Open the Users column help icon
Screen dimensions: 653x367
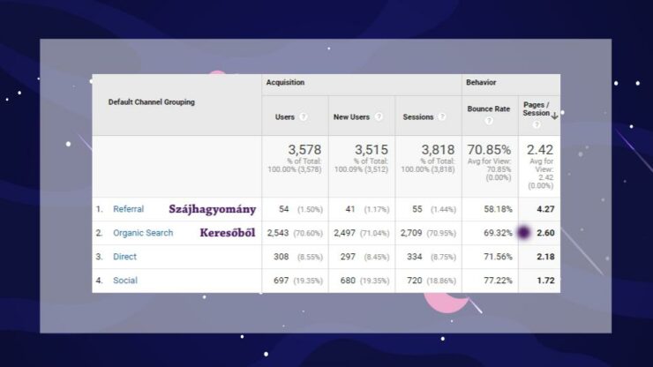tap(304, 117)
